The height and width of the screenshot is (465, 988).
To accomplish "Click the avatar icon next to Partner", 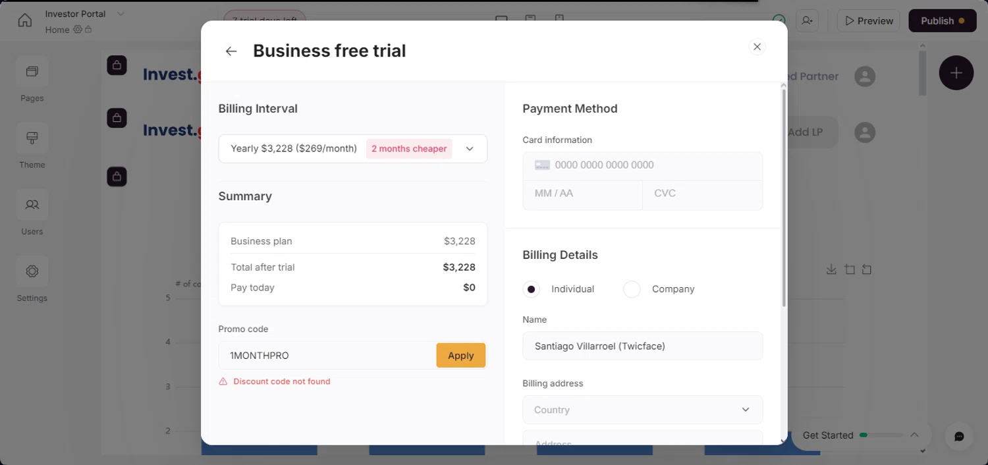I will [865, 76].
